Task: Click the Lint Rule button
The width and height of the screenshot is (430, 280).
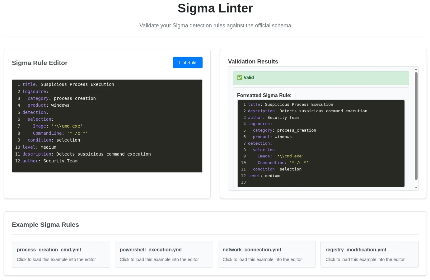Action: [x=187, y=63]
